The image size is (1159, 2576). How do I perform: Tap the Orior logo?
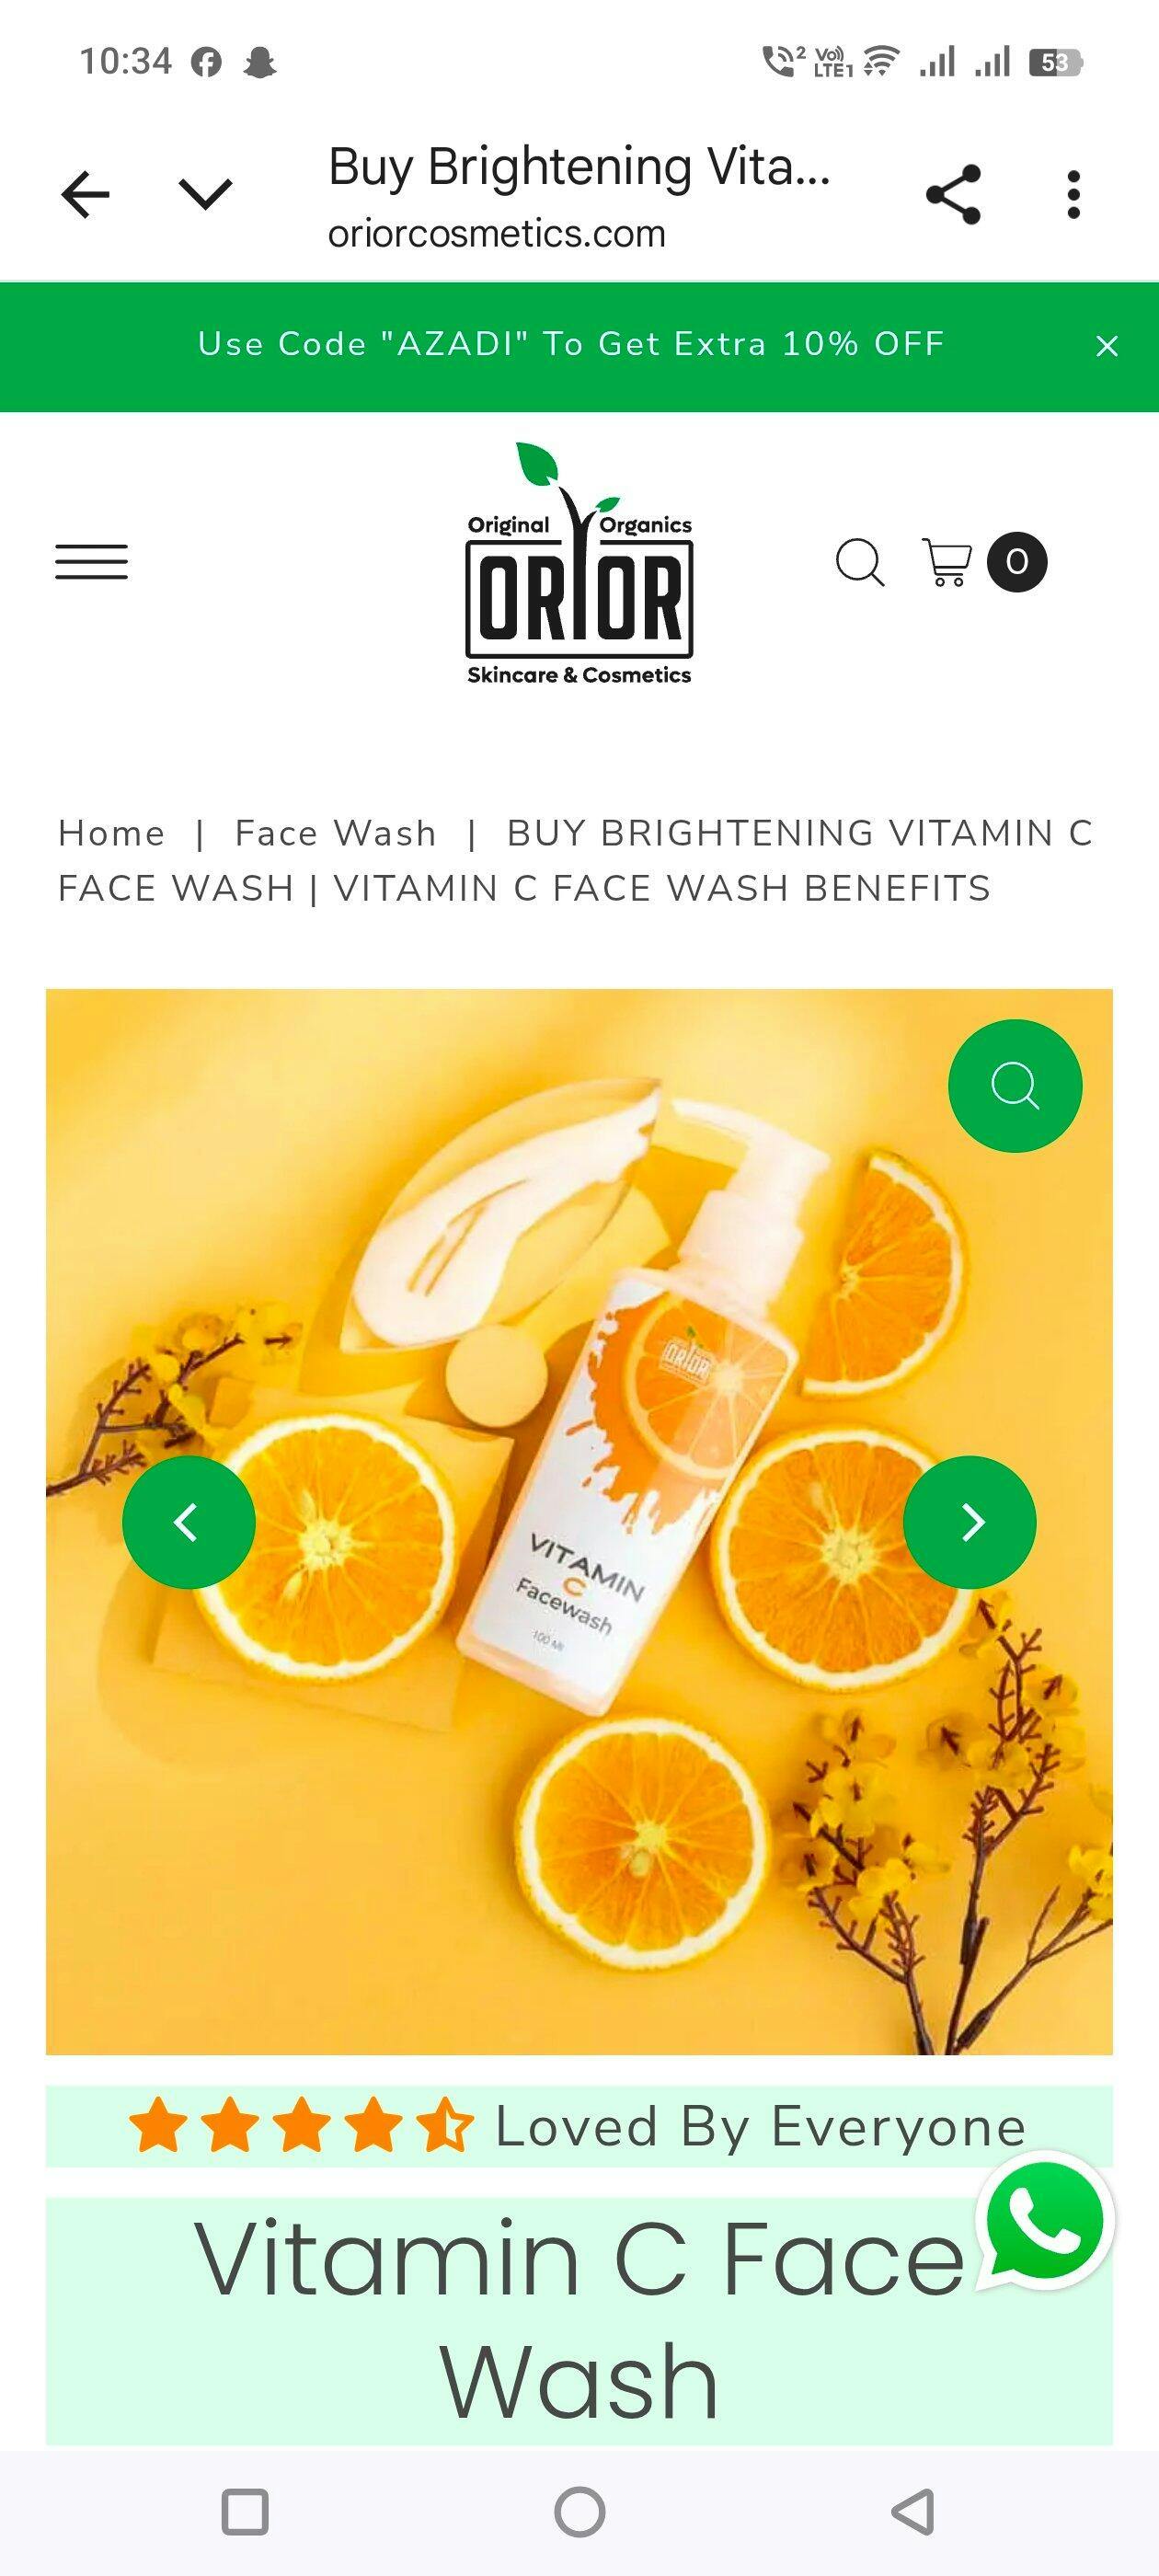tap(579, 563)
